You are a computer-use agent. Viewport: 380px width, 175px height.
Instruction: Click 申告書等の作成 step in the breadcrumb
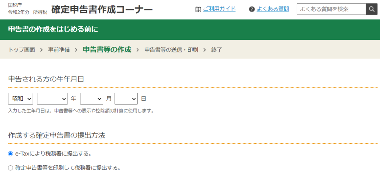tap(107, 50)
